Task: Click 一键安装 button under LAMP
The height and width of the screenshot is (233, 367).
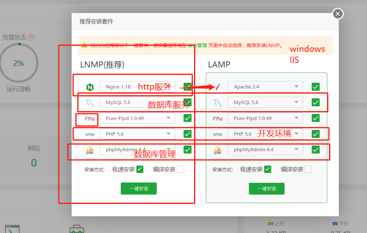Action: click(267, 188)
